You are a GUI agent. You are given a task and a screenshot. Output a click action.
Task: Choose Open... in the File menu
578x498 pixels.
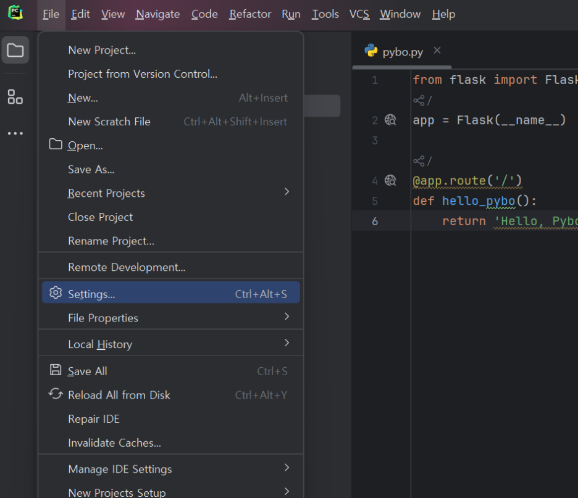(x=170, y=146)
